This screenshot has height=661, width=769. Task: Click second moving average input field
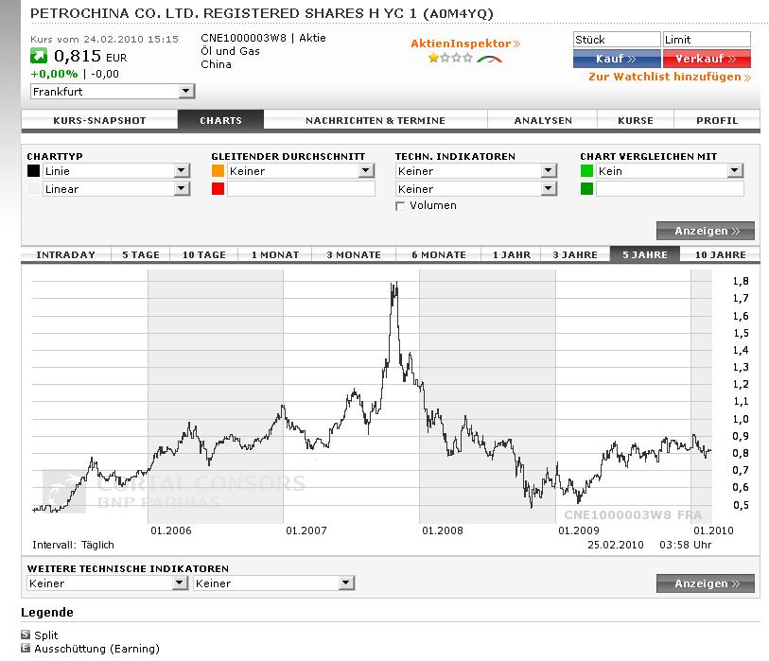[x=301, y=189]
